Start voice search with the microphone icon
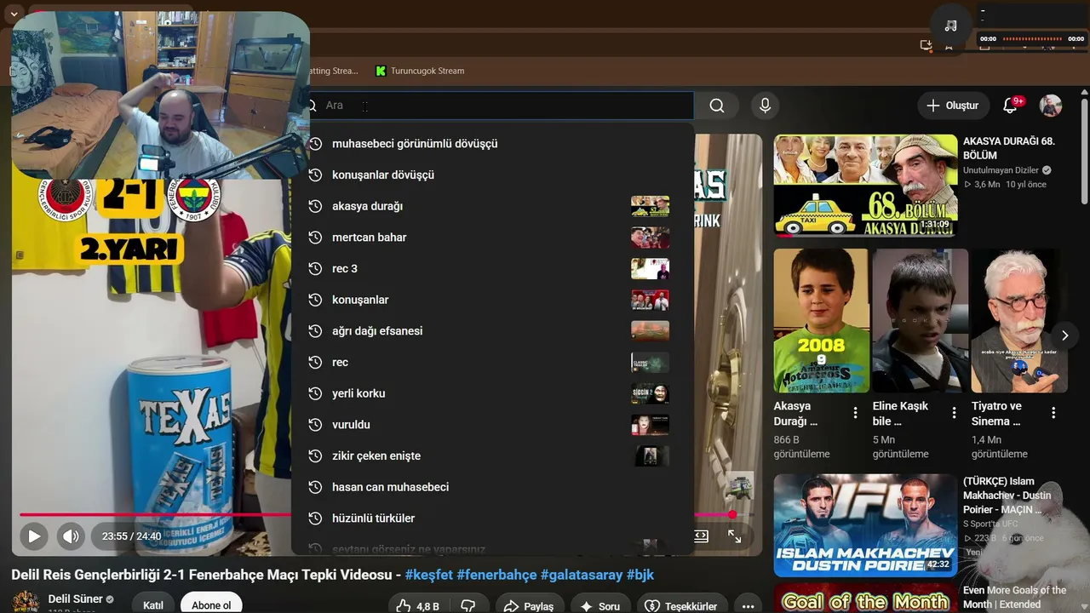This screenshot has width=1090, height=613. [765, 106]
